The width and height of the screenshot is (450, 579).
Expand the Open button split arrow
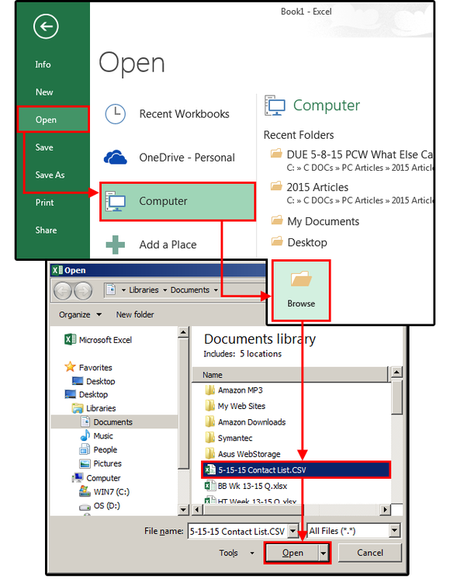click(324, 553)
